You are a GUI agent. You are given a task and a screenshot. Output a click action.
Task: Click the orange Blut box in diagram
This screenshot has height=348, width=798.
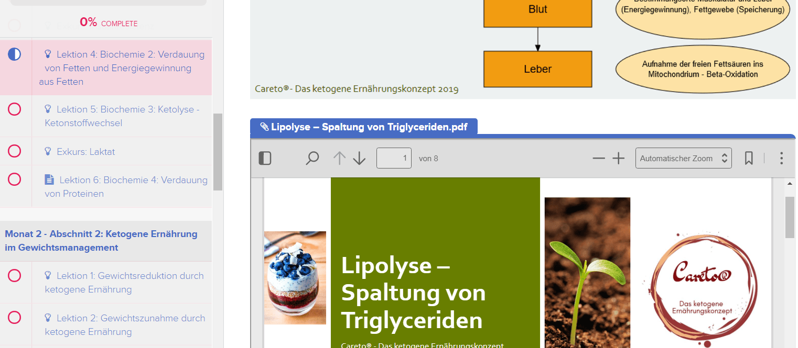point(537,13)
